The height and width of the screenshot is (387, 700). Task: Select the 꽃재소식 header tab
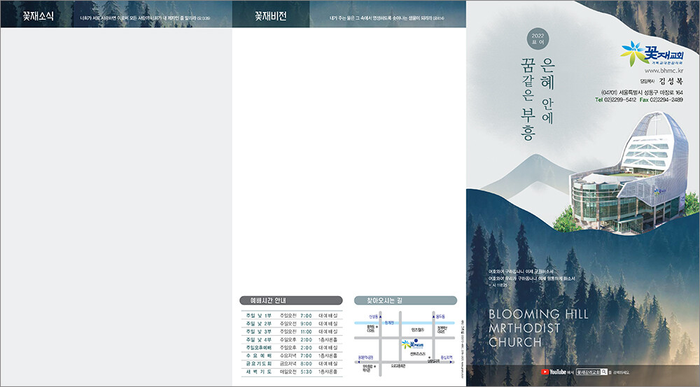[38, 15]
